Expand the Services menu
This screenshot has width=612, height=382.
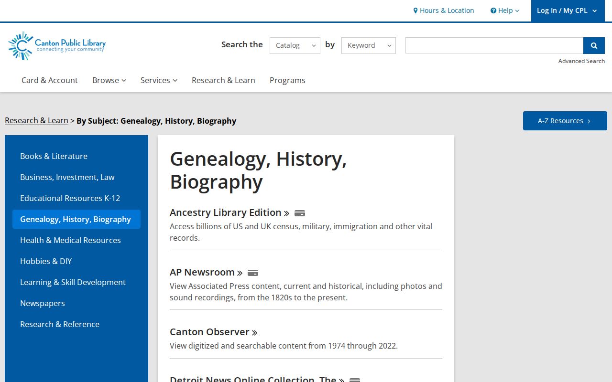(x=159, y=80)
